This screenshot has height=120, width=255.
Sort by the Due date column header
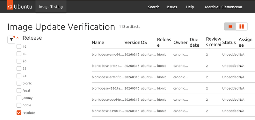point(194,43)
